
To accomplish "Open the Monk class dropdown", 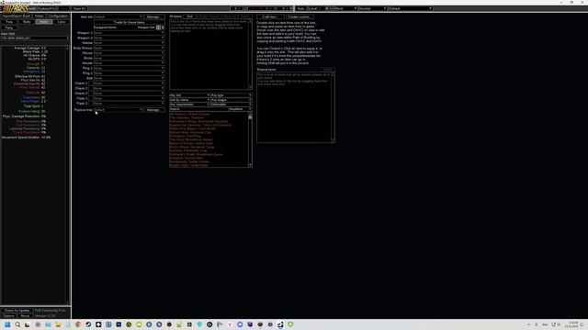I will coord(345,8).
